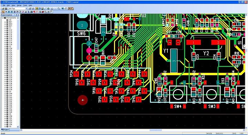Expand the C47 component node

click(5, 108)
